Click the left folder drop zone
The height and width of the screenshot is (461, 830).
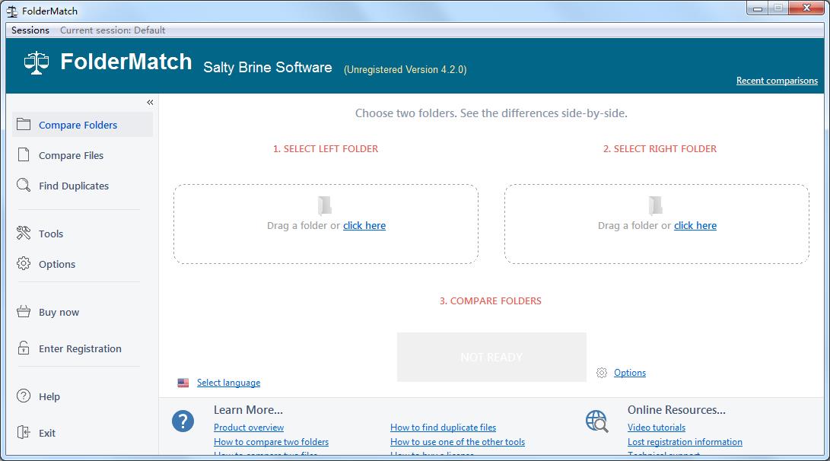point(326,224)
